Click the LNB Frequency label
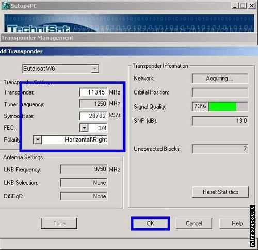The width and height of the screenshot is (258, 250). click(22, 170)
